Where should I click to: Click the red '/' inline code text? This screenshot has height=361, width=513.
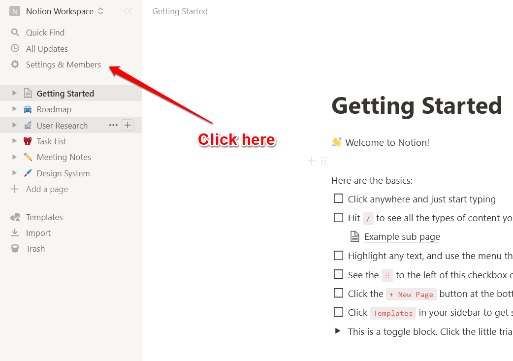click(368, 219)
